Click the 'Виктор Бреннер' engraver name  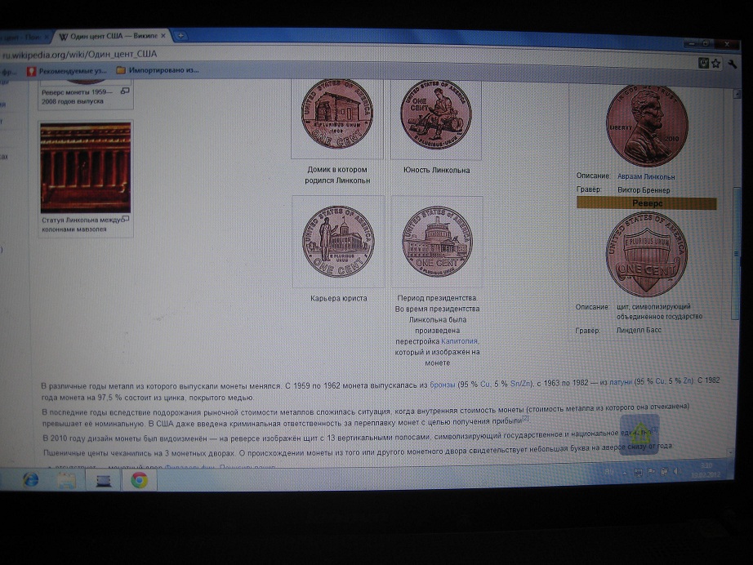644,190
